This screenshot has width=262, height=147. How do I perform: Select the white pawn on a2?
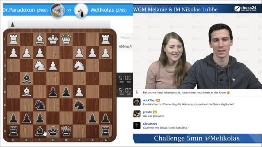coord(106,53)
